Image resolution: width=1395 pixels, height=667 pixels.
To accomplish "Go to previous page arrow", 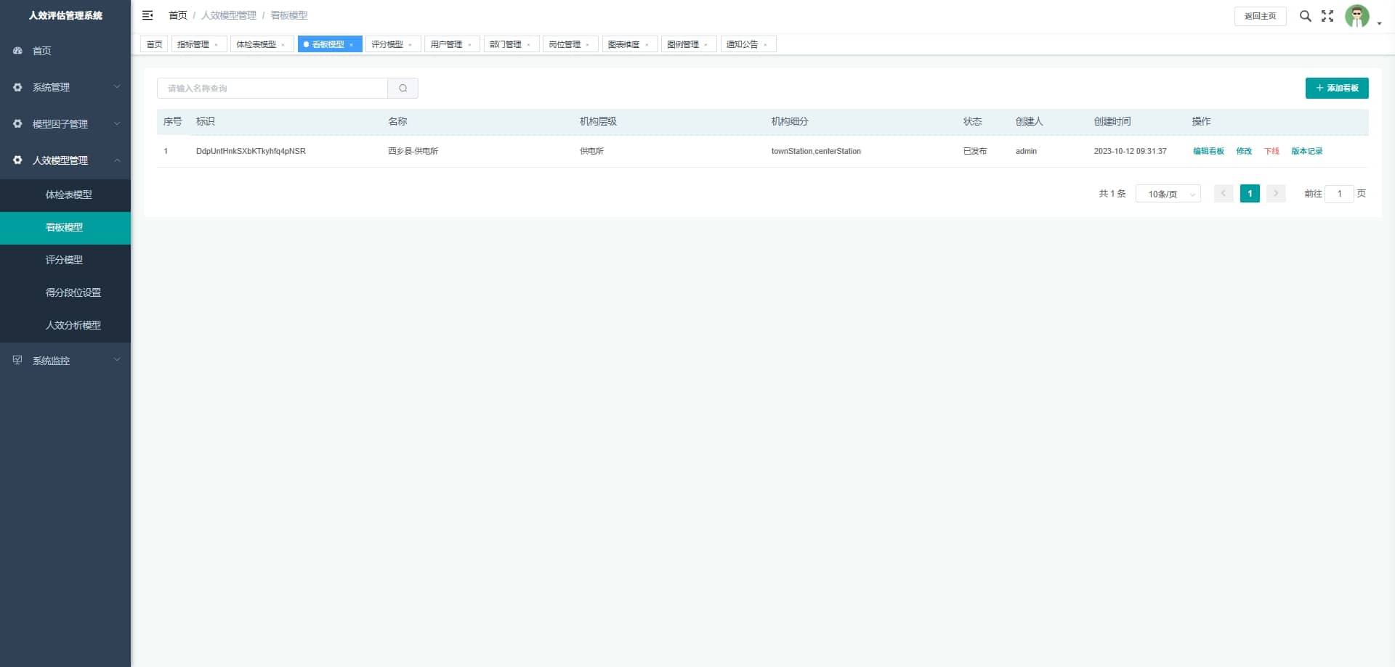I will click(1224, 194).
